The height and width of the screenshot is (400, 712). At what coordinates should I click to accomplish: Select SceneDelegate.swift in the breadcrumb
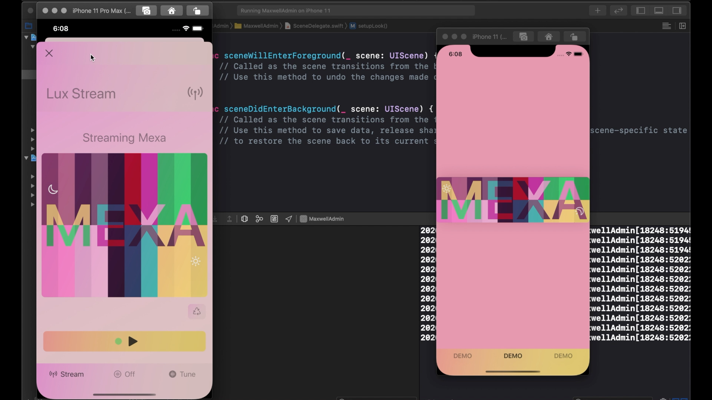point(314,26)
